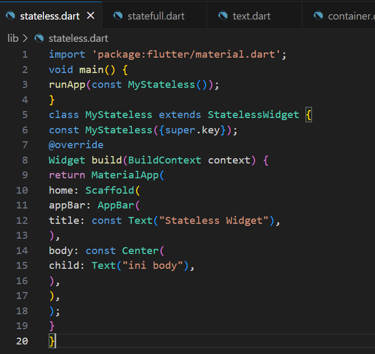
Task: Click the Dart icon on text.dart tab
Action: [x=223, y=16]
